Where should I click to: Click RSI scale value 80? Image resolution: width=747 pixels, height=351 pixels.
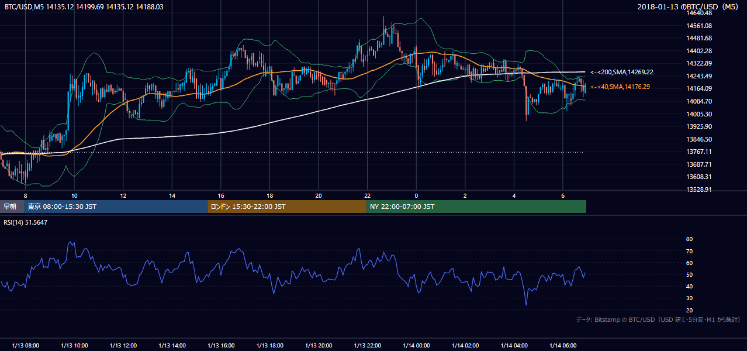(x=689, y=239)
